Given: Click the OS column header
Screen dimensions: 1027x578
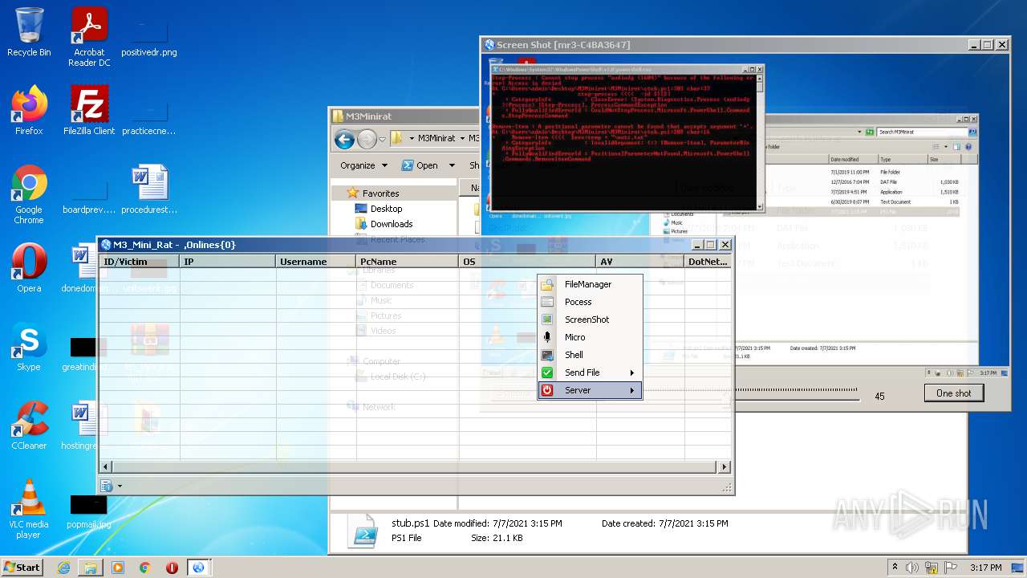Looking at the screenshot, I should pos(528,262).
